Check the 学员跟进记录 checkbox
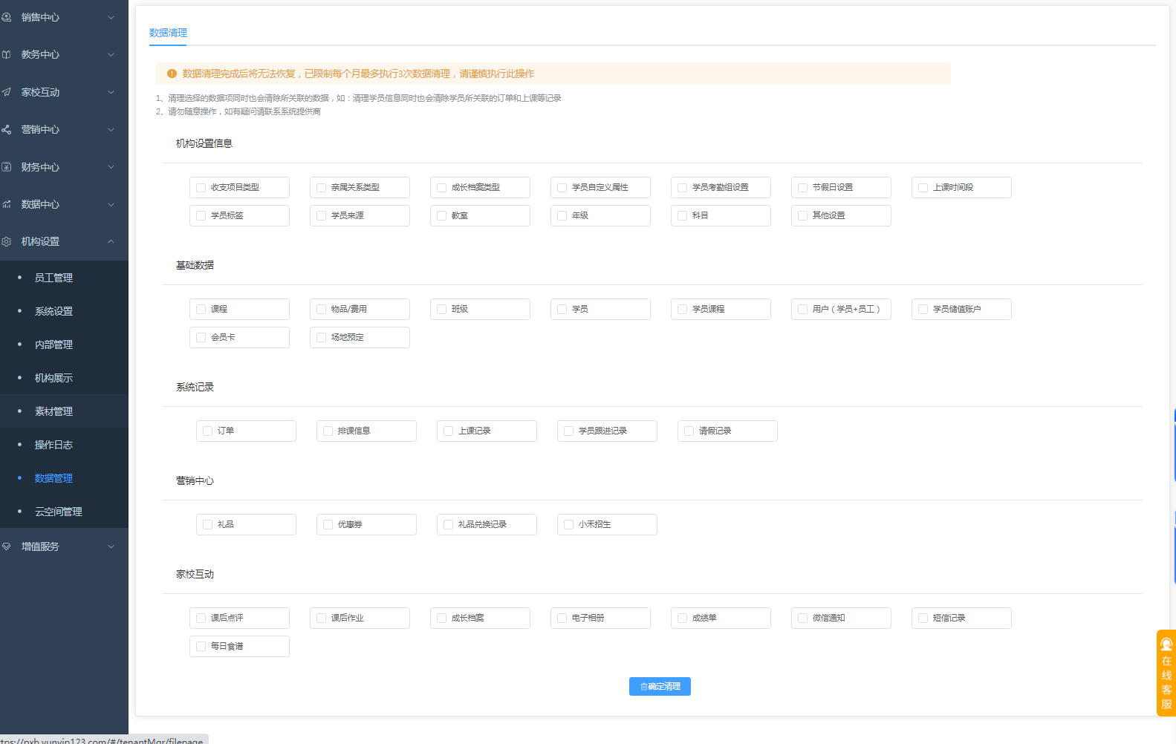This screenshot has width=1176, height=744. tap(568, 431)
